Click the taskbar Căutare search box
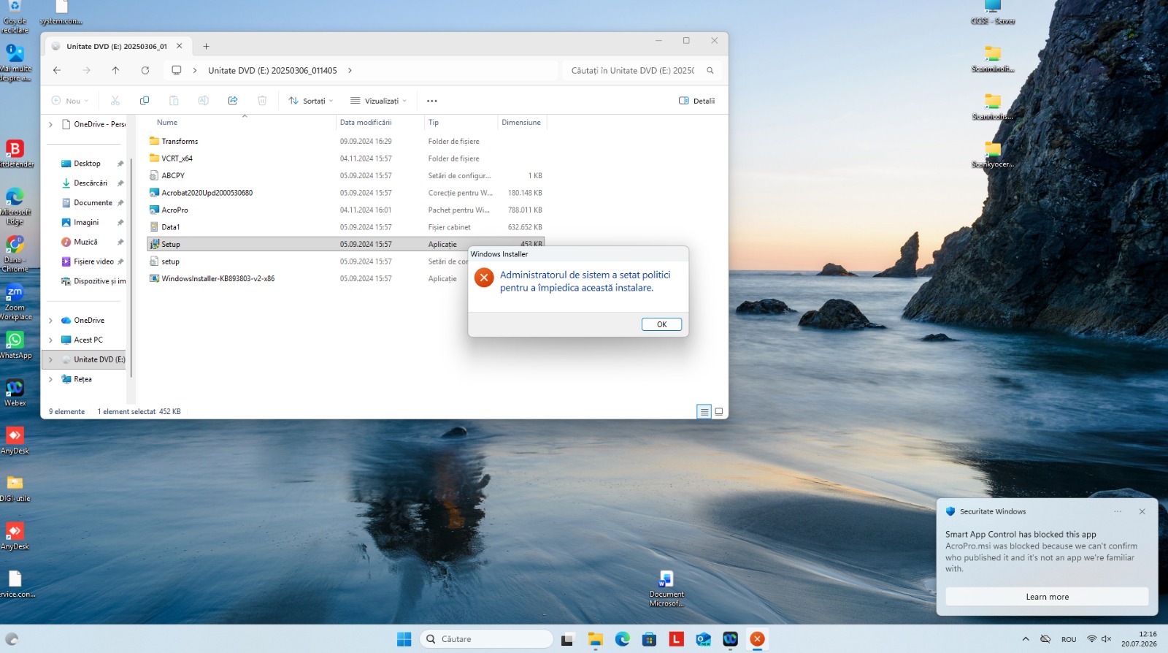This screenshot has height=653, width=1168. (x=486, y=639)
